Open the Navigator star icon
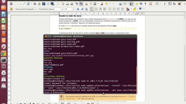This screenshot has width=186, height=104. (137, 4)
